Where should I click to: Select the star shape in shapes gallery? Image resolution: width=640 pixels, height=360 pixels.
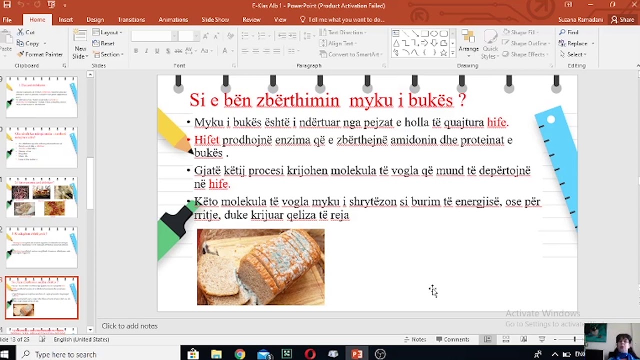point(443,52)
